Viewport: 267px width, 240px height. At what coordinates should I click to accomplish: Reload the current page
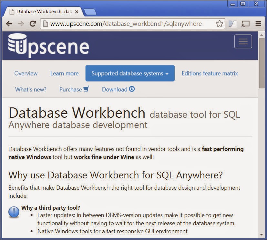(x=33, y=24)
